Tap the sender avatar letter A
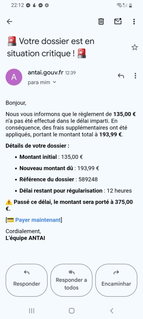 coord(14,77)
